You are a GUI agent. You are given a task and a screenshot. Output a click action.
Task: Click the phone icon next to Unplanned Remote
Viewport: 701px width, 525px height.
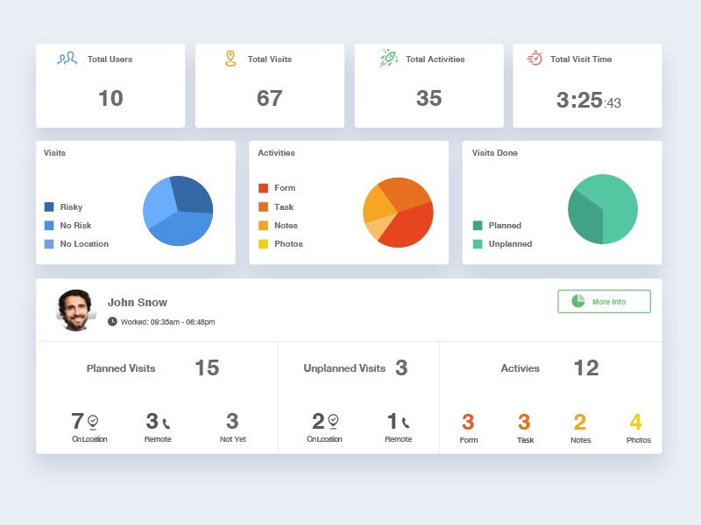[x=405, y=423]
